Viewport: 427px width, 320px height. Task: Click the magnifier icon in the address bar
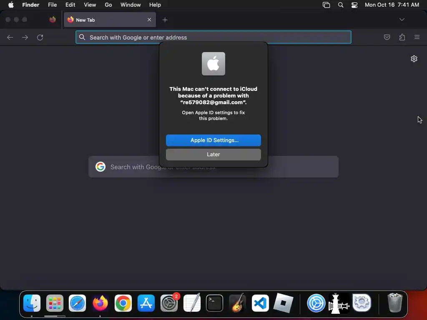[x=82, y=37]
